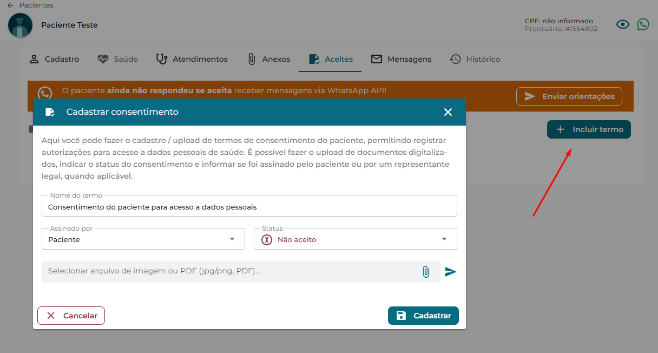Click the Pacientes breadcrumb link

(x=36, y=5)
